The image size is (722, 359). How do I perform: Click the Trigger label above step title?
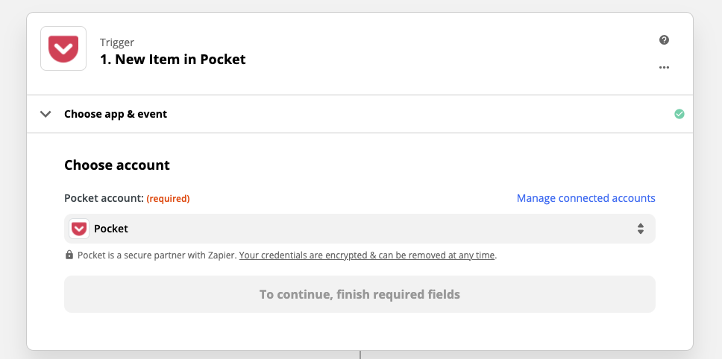(117, 42)
